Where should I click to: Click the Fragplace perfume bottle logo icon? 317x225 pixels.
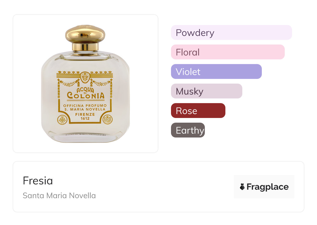click(x=242, y=187)
